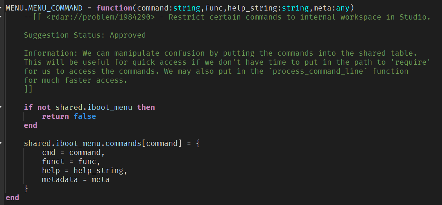Click the final 'end' keyword at bottom
This screenshot has width=442, height=205.
[12, 197]
